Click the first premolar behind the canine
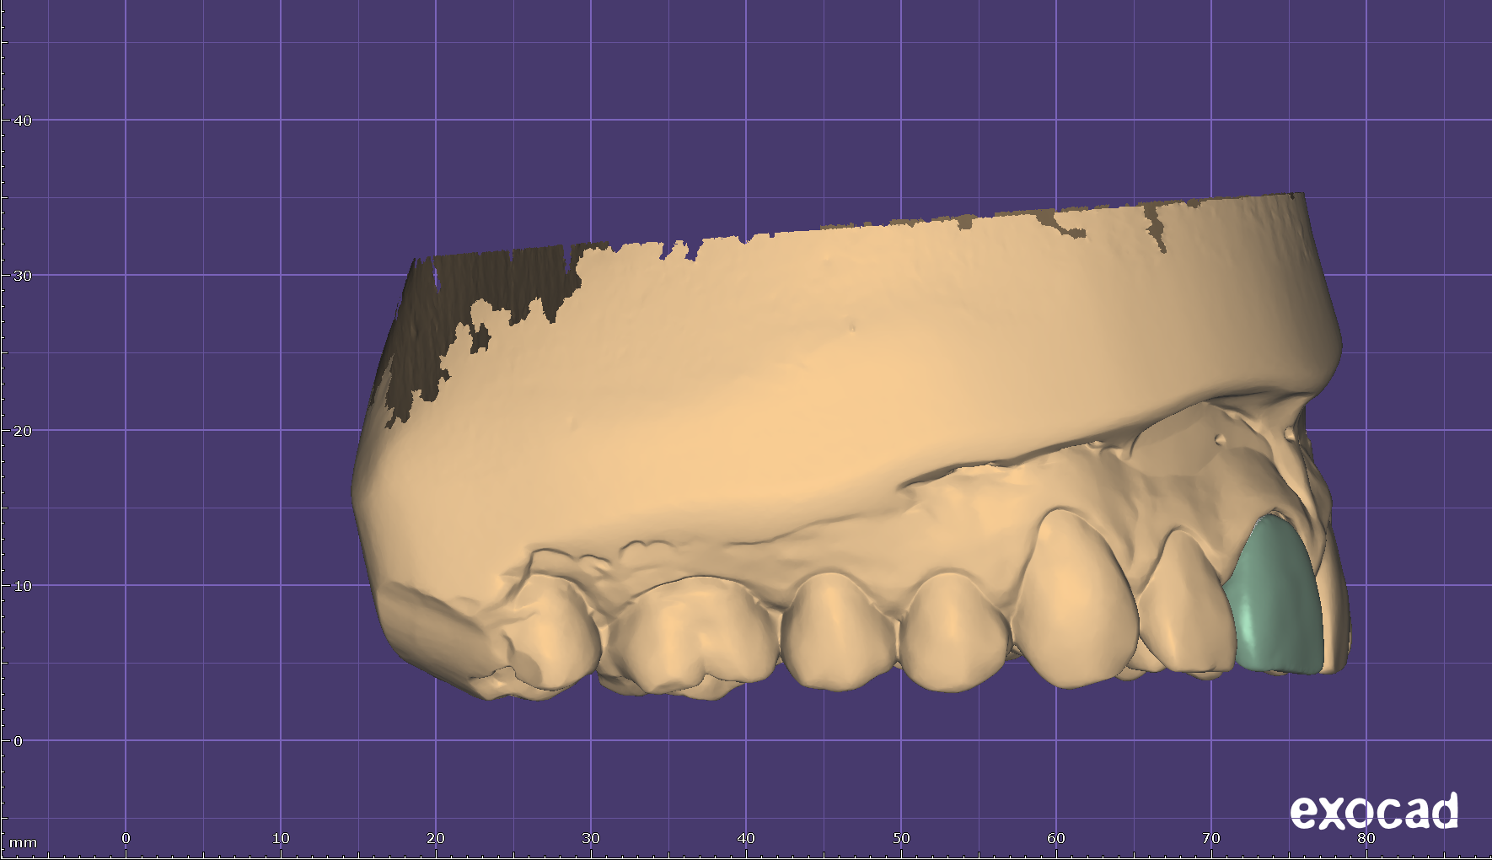The width and height of the screenshot is (1492, 860). tap(957, 632)
